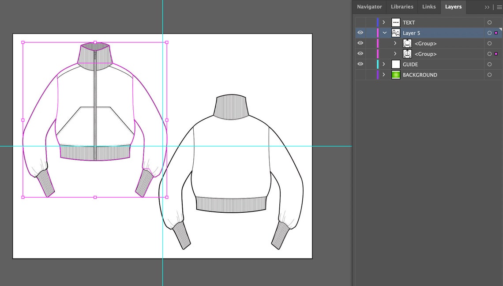Image resolution: width=503 pixels, height=286 pixels.
Task: Click the double-arrow to collapse the panel group
Action: [x=487, y=7]
